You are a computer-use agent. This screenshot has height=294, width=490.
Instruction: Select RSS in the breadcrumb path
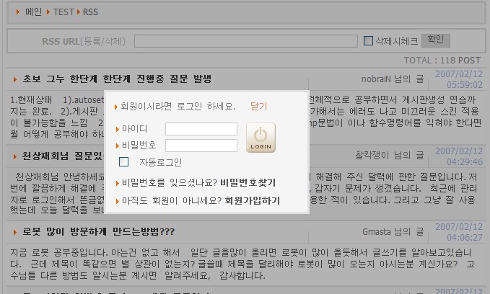point(91,12)
